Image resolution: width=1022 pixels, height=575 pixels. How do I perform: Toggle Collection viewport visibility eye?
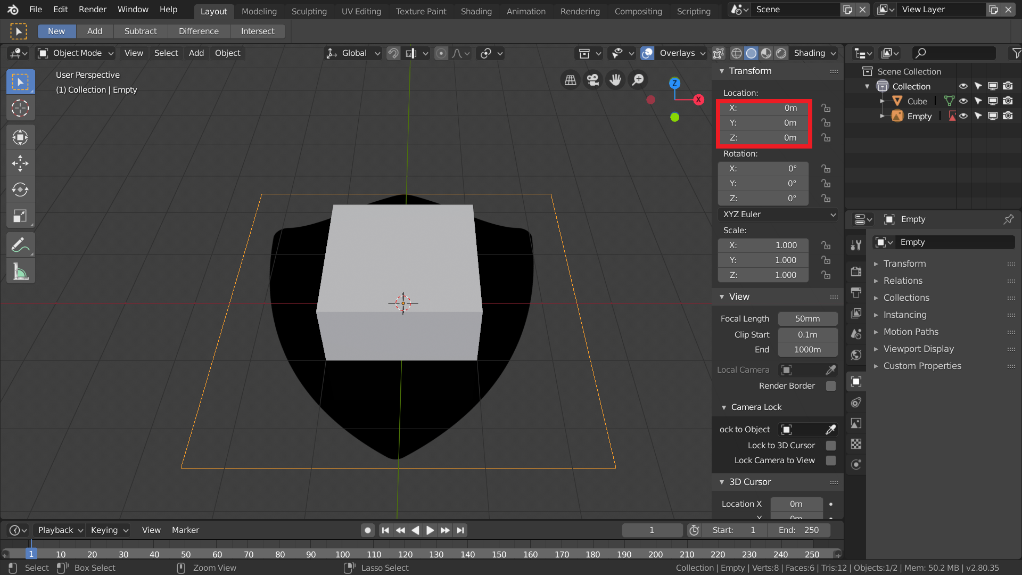click(963, 86)
